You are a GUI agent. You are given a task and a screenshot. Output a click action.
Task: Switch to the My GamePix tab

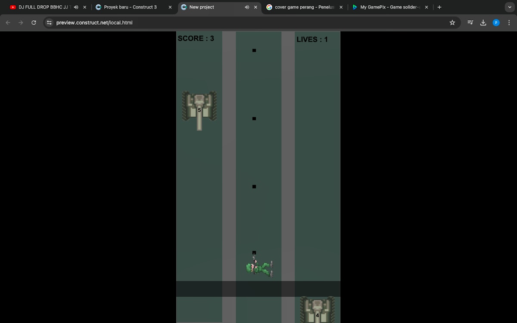(389, 7)
